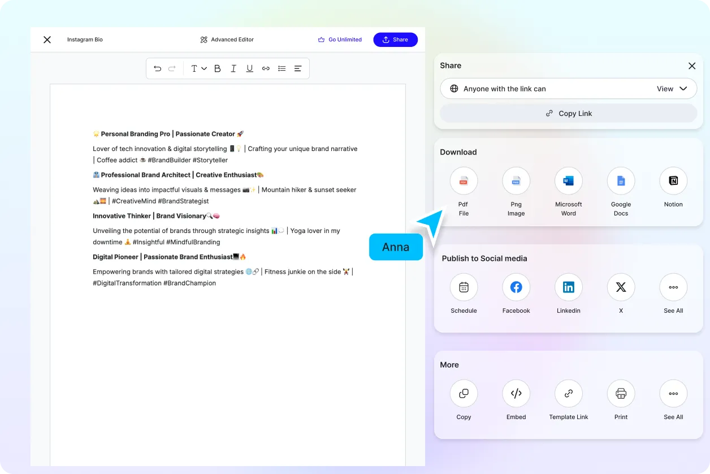Open the Schedule publishing option
710x474 pixels.
464,287
